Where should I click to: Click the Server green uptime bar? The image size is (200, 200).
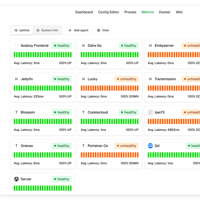coord(42,188)
